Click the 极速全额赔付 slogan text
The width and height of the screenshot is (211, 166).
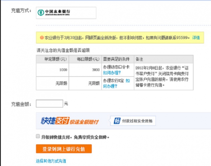coord(84,122)
